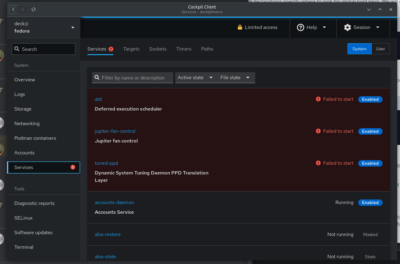Click the Enabled badge for atd

[370, 99]
